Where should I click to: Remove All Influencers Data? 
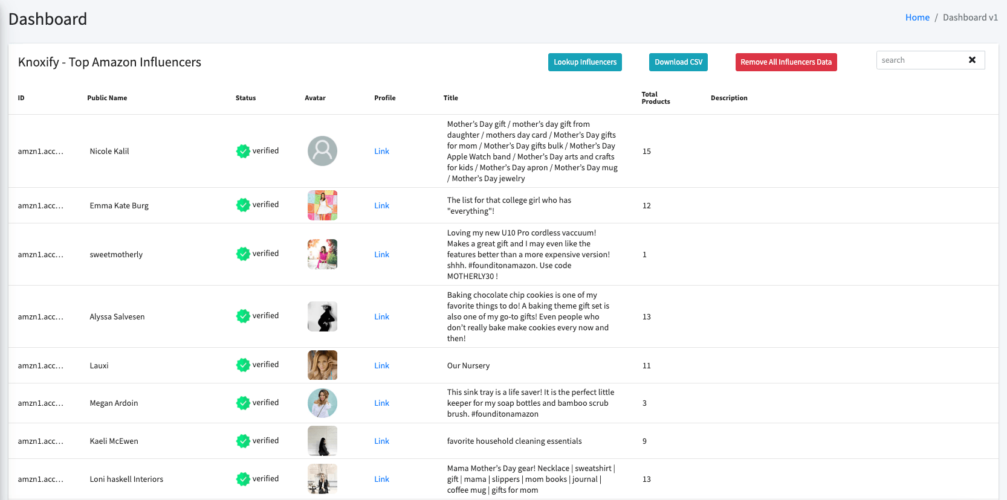pyautogui.click(x=786, y=62)
